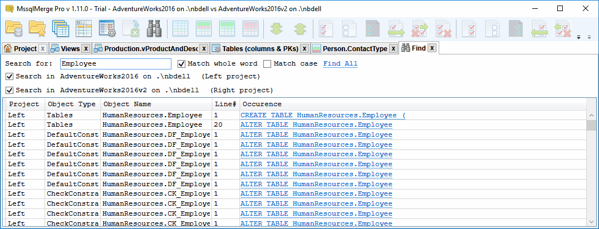This screenshot has height=229, width=599.
Task: Toggle the Match whole word checkbox
Action: (x=182, y=64)
